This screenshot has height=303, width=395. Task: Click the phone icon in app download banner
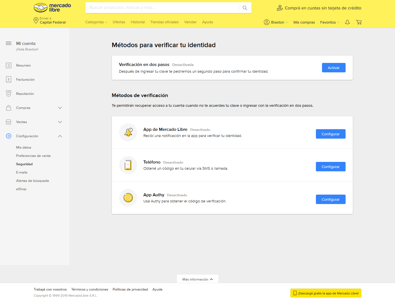pyautogui.click(x=295, y=293)
